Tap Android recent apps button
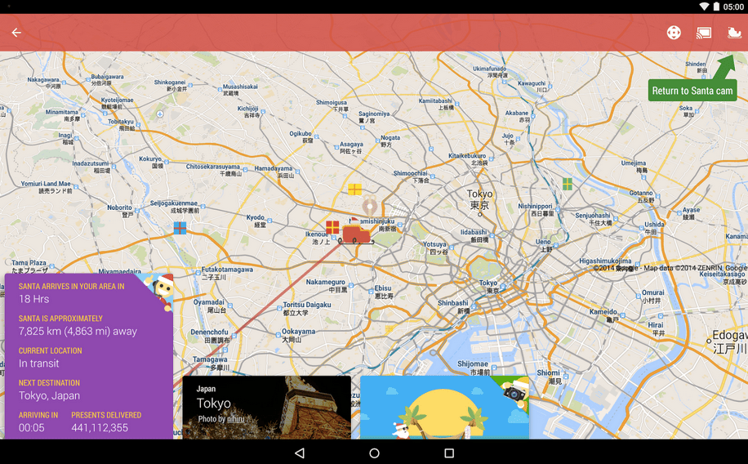This screenshot has width=748, height=464. pyautogui.click(x=449, y=453)
